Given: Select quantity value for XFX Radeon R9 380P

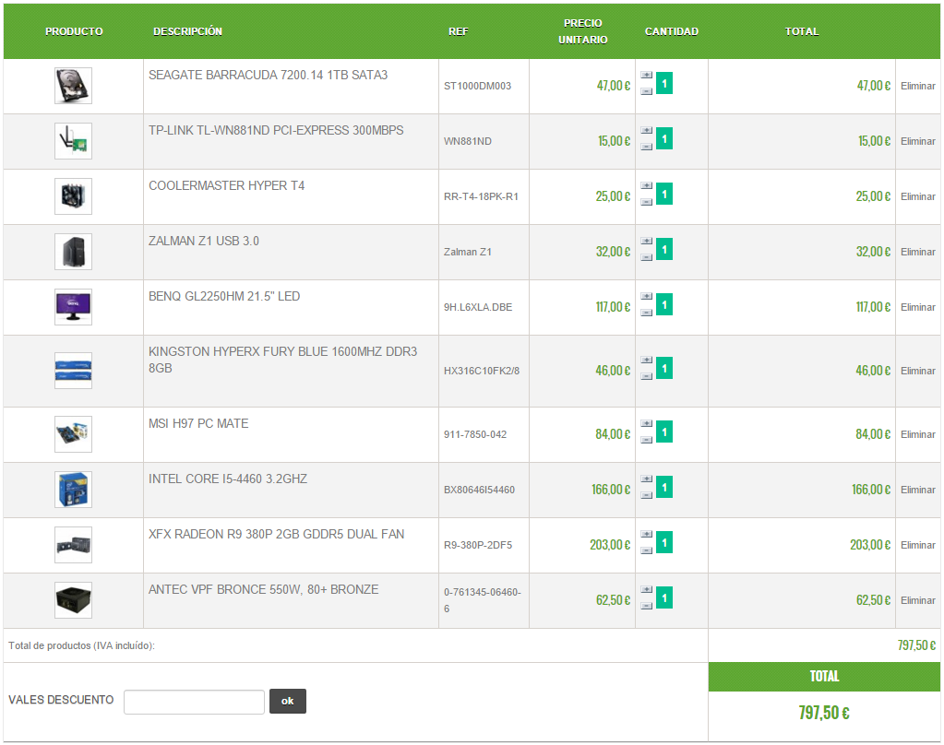Looking at the screenshot, I should 664,543.
